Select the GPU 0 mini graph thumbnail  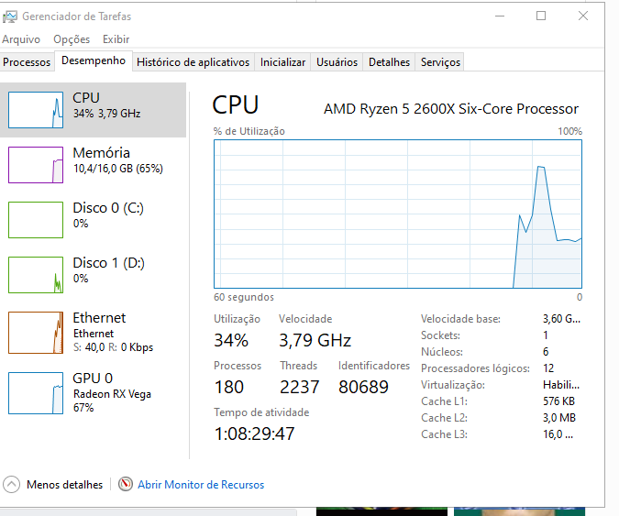point(36,393)
